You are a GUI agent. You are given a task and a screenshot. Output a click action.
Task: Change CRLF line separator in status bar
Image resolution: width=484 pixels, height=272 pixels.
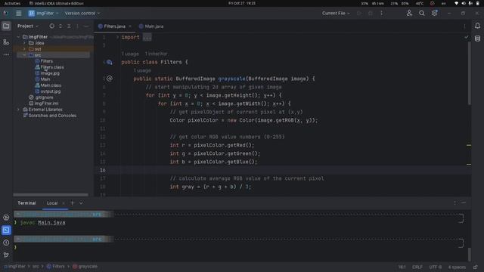417,267
